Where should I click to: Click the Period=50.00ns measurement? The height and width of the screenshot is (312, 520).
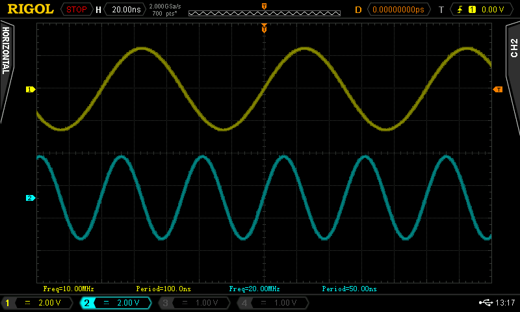[x=349, y=289]
